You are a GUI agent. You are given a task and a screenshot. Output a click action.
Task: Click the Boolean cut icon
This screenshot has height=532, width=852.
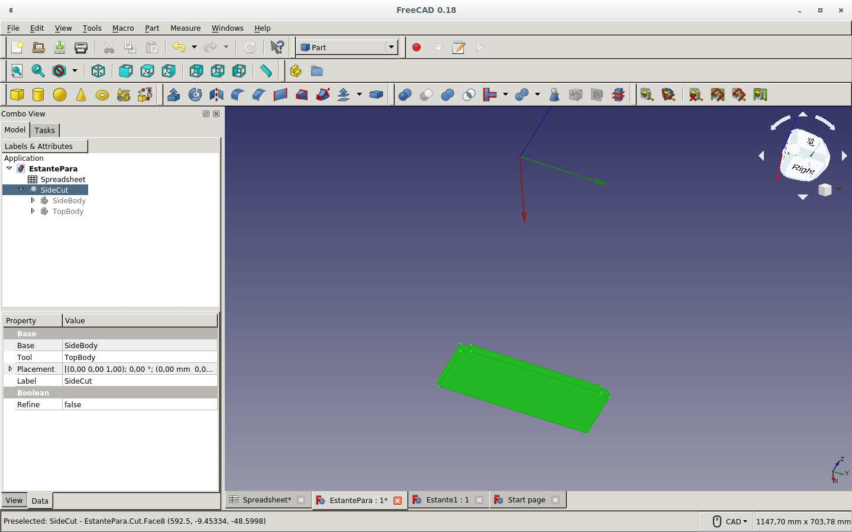point(426,95)
